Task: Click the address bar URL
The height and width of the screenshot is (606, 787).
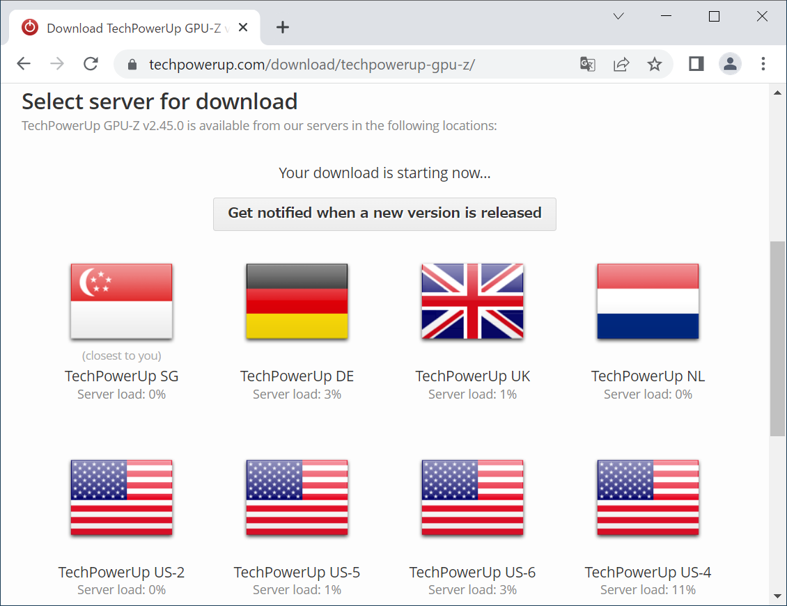Action: [312, 64]
